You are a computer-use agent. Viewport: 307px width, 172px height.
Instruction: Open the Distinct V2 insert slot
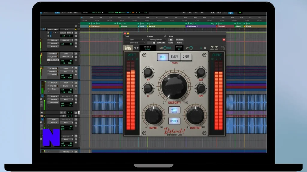click(53, 60)
